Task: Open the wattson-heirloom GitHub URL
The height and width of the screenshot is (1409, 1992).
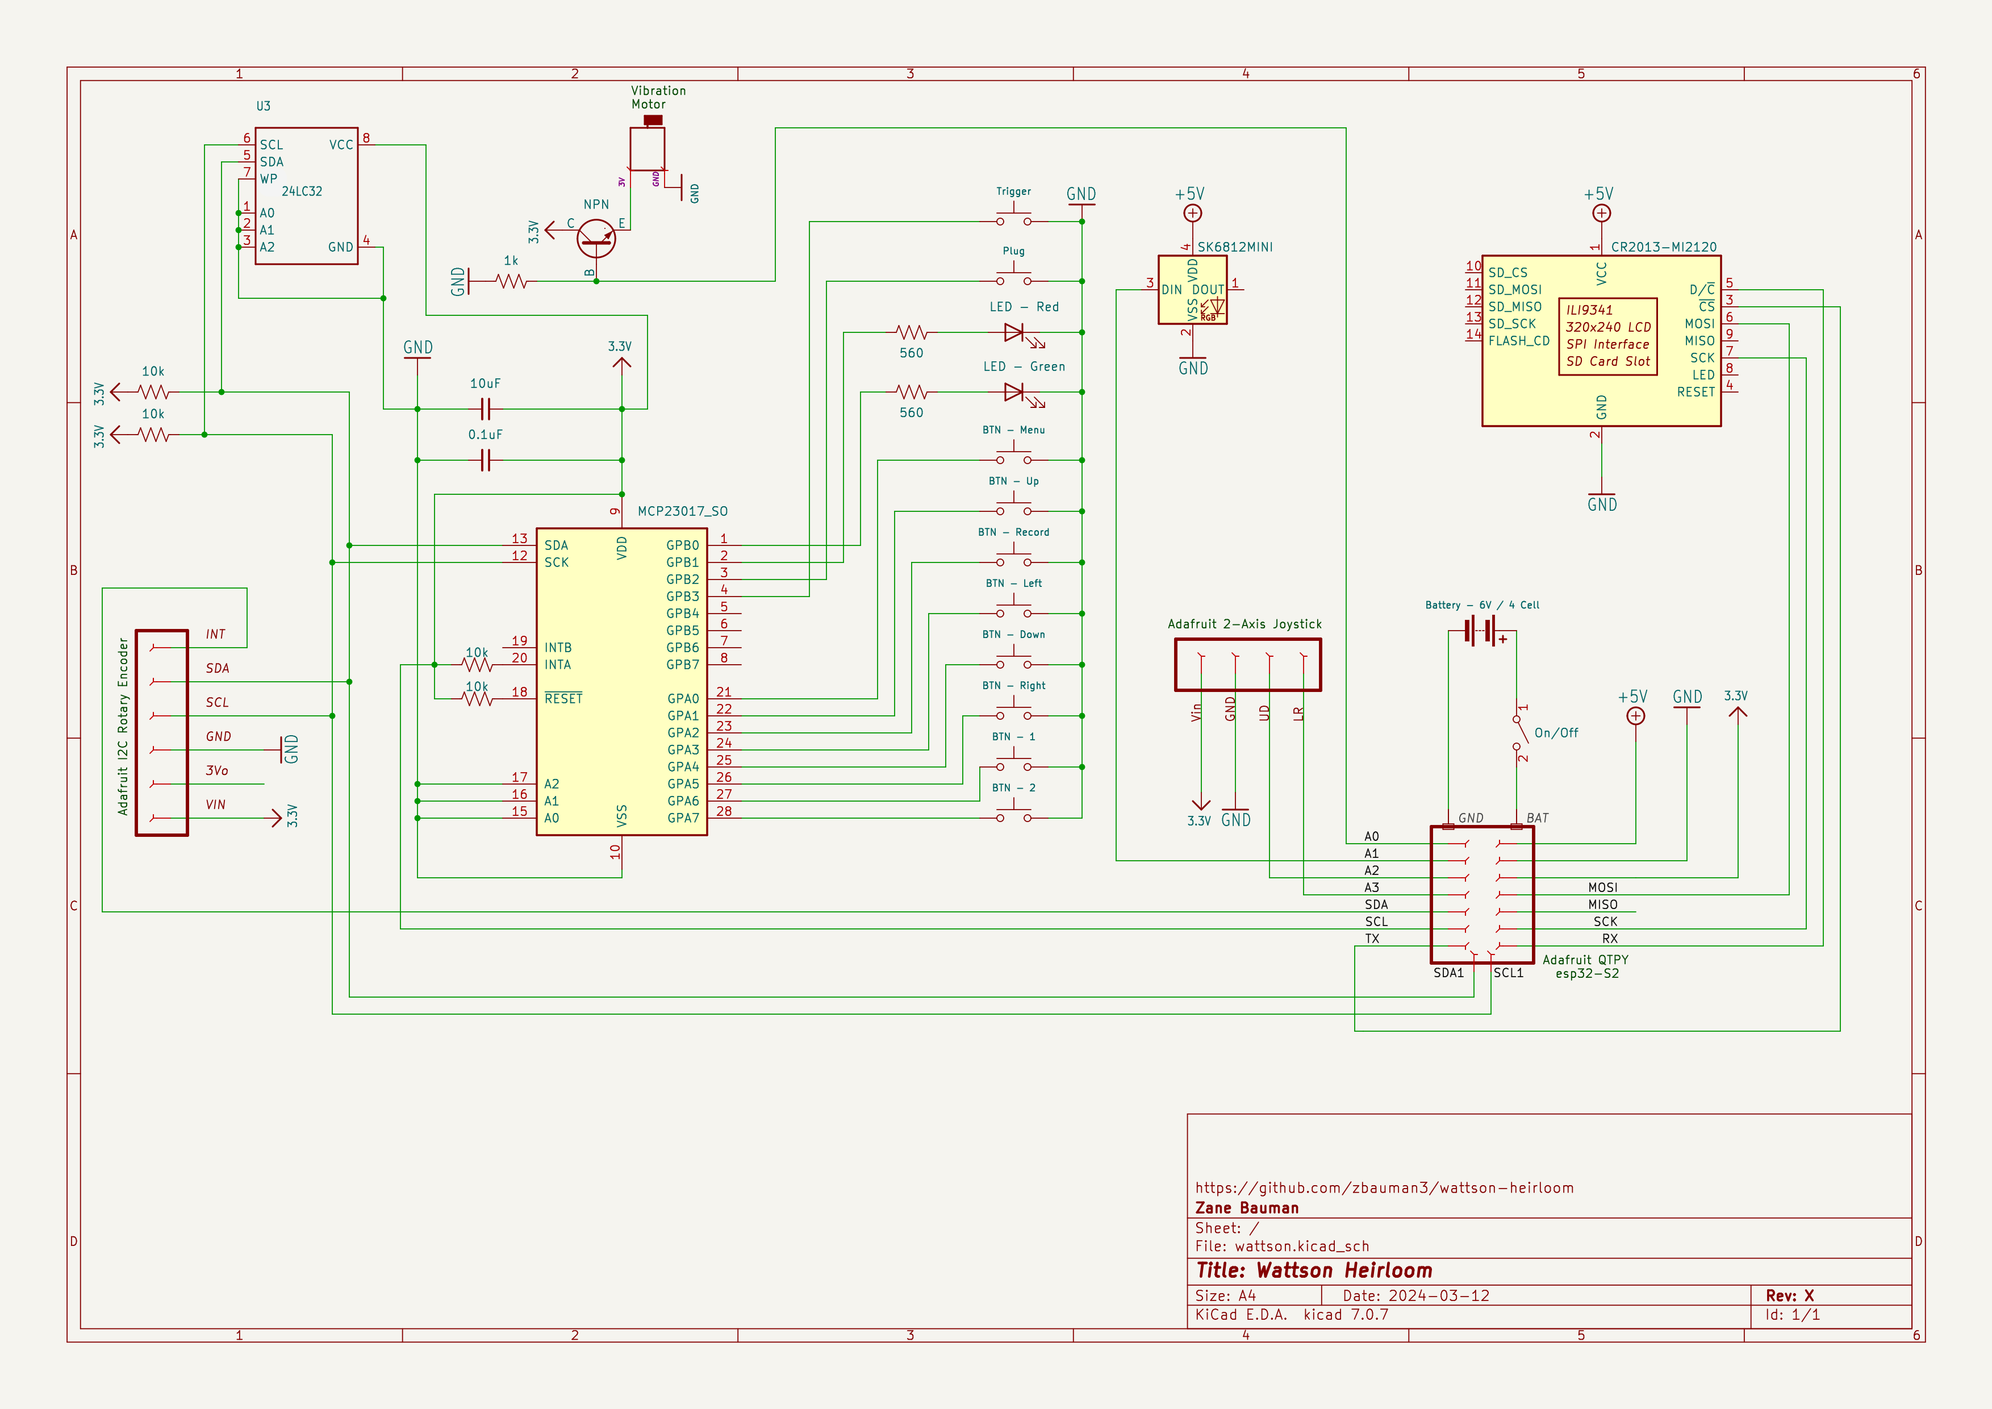Action: [x=1384, y=1188]
